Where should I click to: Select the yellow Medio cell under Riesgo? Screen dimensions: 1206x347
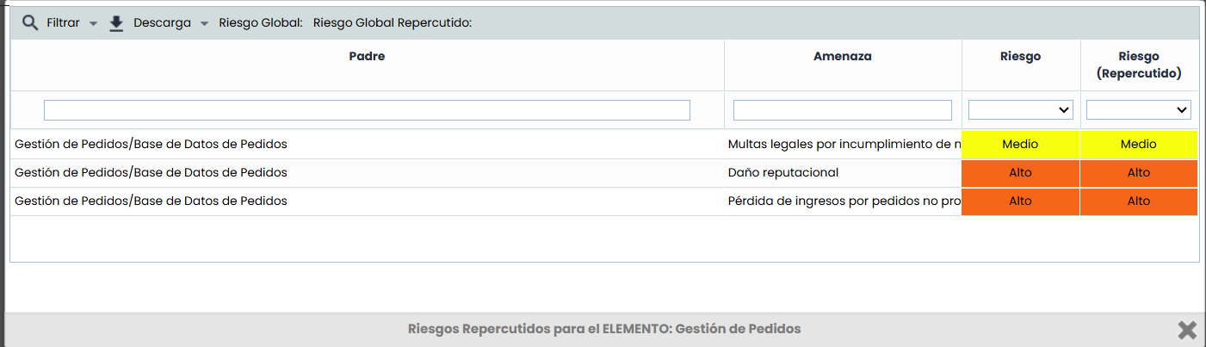[1020, 144]
